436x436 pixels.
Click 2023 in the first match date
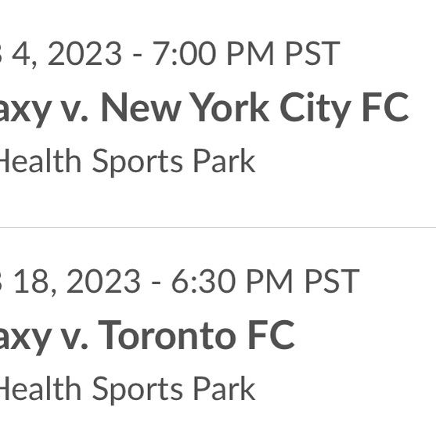click(x=85, y=53)
